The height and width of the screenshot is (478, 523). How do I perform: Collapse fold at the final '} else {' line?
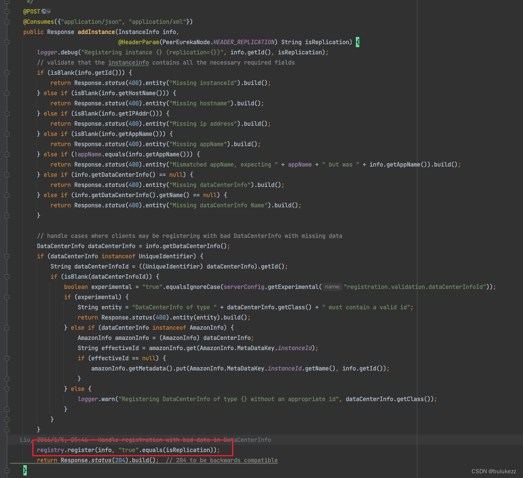pyautogui.click(x=7, y=389)
